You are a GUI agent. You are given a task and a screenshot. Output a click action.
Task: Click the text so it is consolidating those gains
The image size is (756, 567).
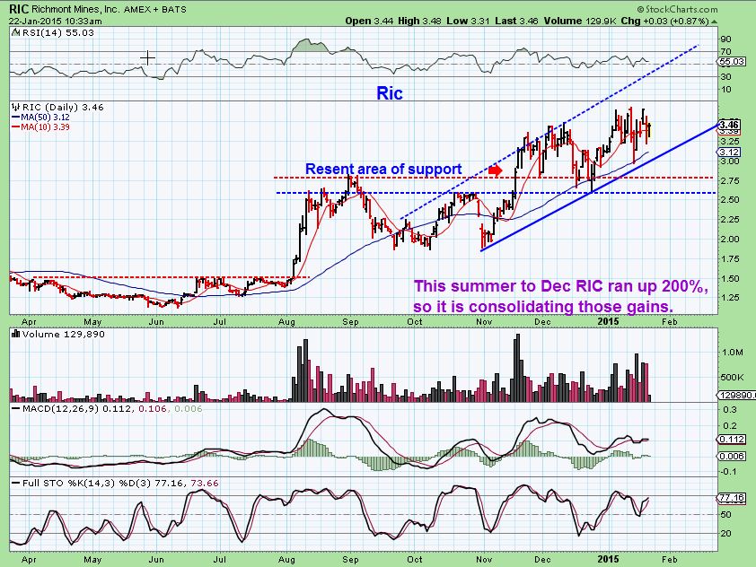coord(543,307)
